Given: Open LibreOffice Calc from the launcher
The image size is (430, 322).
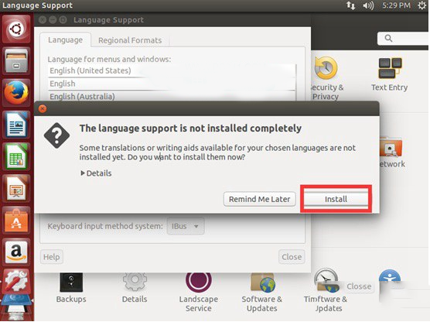Looking at the screenshot, I should click(x=16, y=156).
